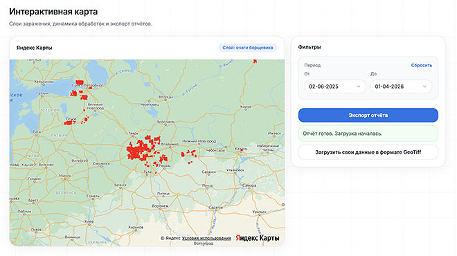Click Казань city label on map

click(241, 149)
